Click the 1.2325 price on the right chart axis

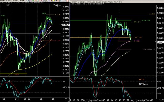tap(160, 38)
